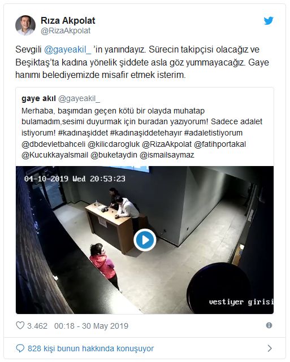Play the embedded security camera video

coord(145,240)
